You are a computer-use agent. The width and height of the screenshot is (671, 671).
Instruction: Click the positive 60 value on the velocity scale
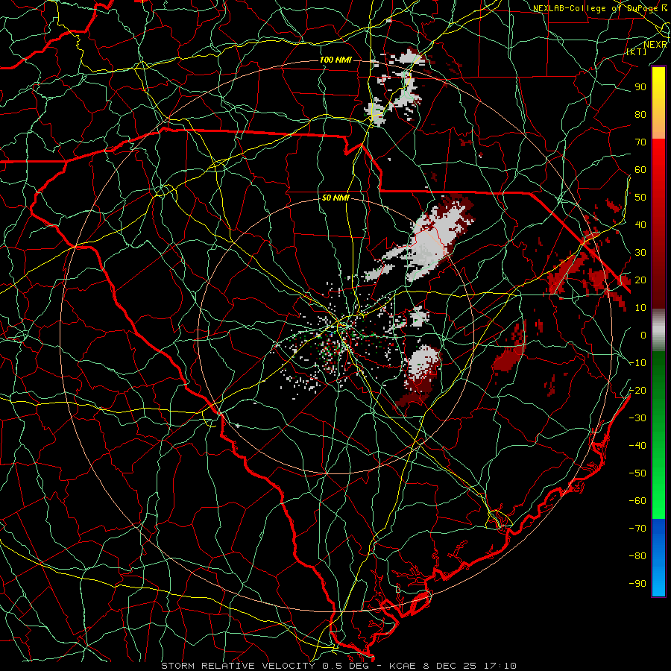[x=640, y=169]
